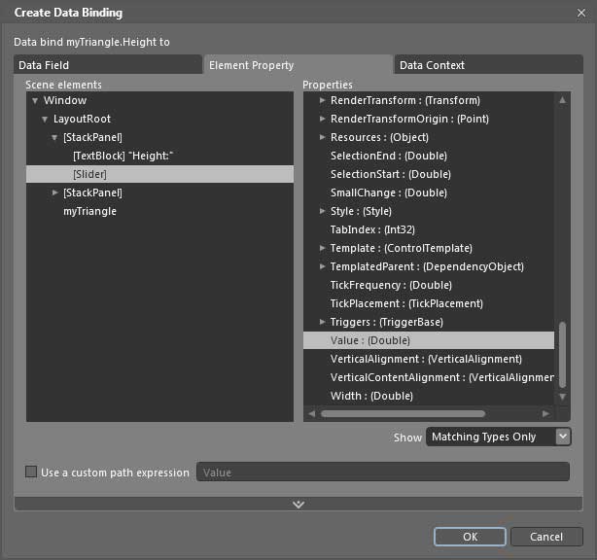Viewport: 597px width, 560px height.
Task: Select the TickFrequency : (Double) property
Action: click(391, 285)
